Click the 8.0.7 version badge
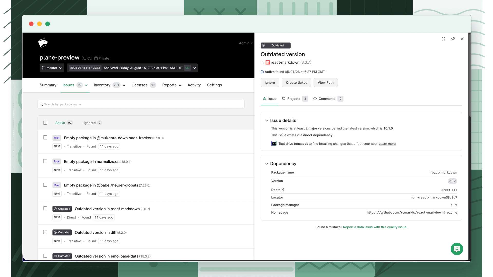Viewport: 493px width, 277px height. (452, 181)
